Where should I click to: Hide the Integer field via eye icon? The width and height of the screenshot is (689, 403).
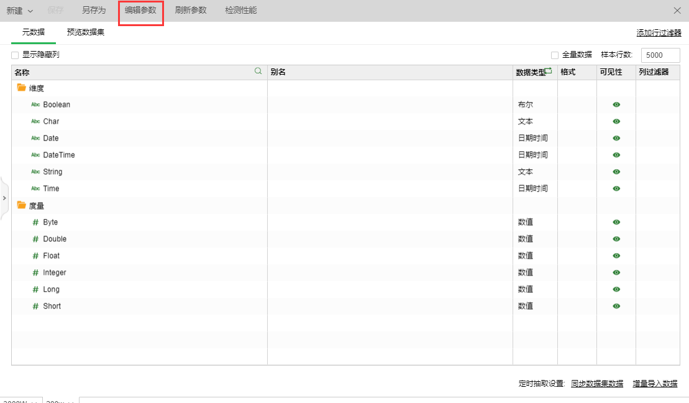coord(616,272)
